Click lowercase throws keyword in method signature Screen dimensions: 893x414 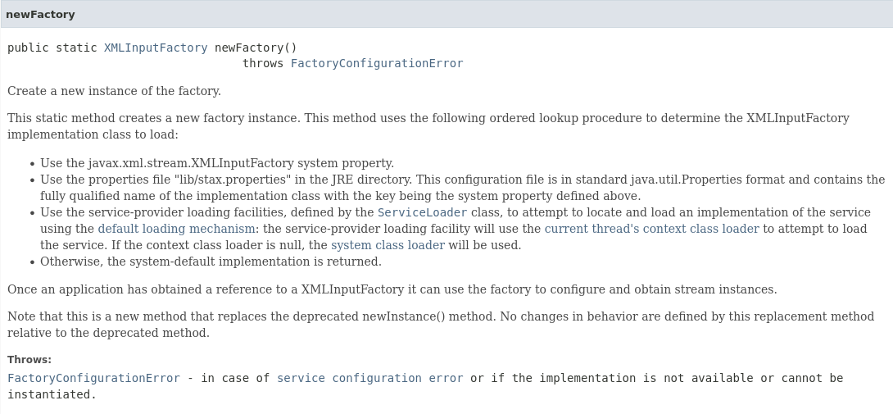pyautogui.click(x=263, y=63)
